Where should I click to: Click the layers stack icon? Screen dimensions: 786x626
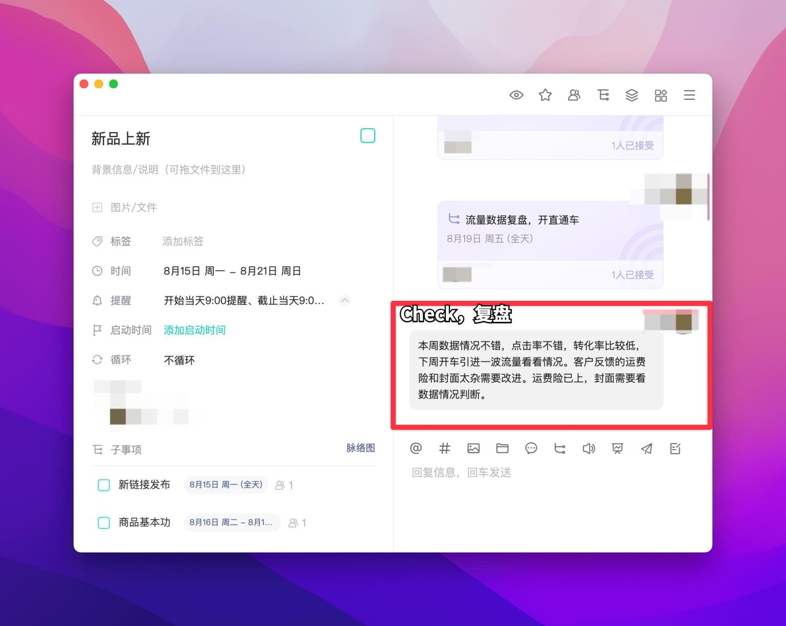tap(632, 95)
